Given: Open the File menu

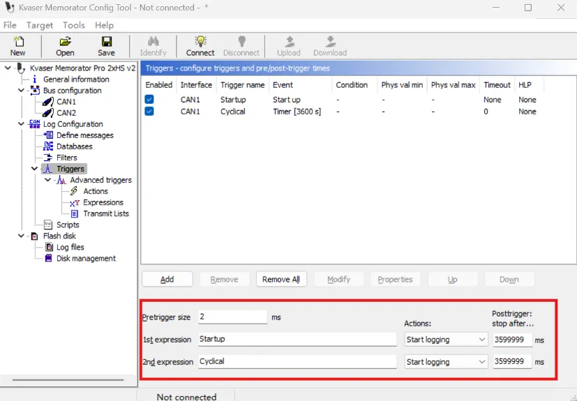Looking at the screenshot, I should pos(10,25).
